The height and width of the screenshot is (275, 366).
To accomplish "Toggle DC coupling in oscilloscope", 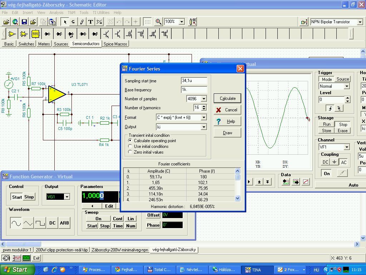I will click(325, 162).
